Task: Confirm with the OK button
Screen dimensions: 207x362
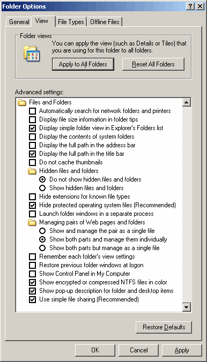Action: (95, 350)
